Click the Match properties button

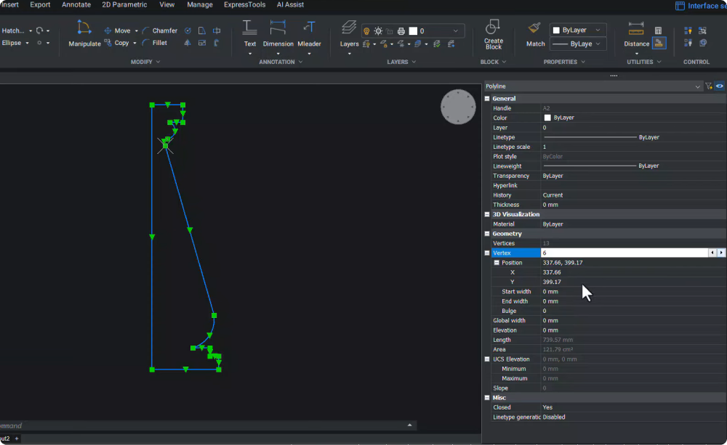534,34
